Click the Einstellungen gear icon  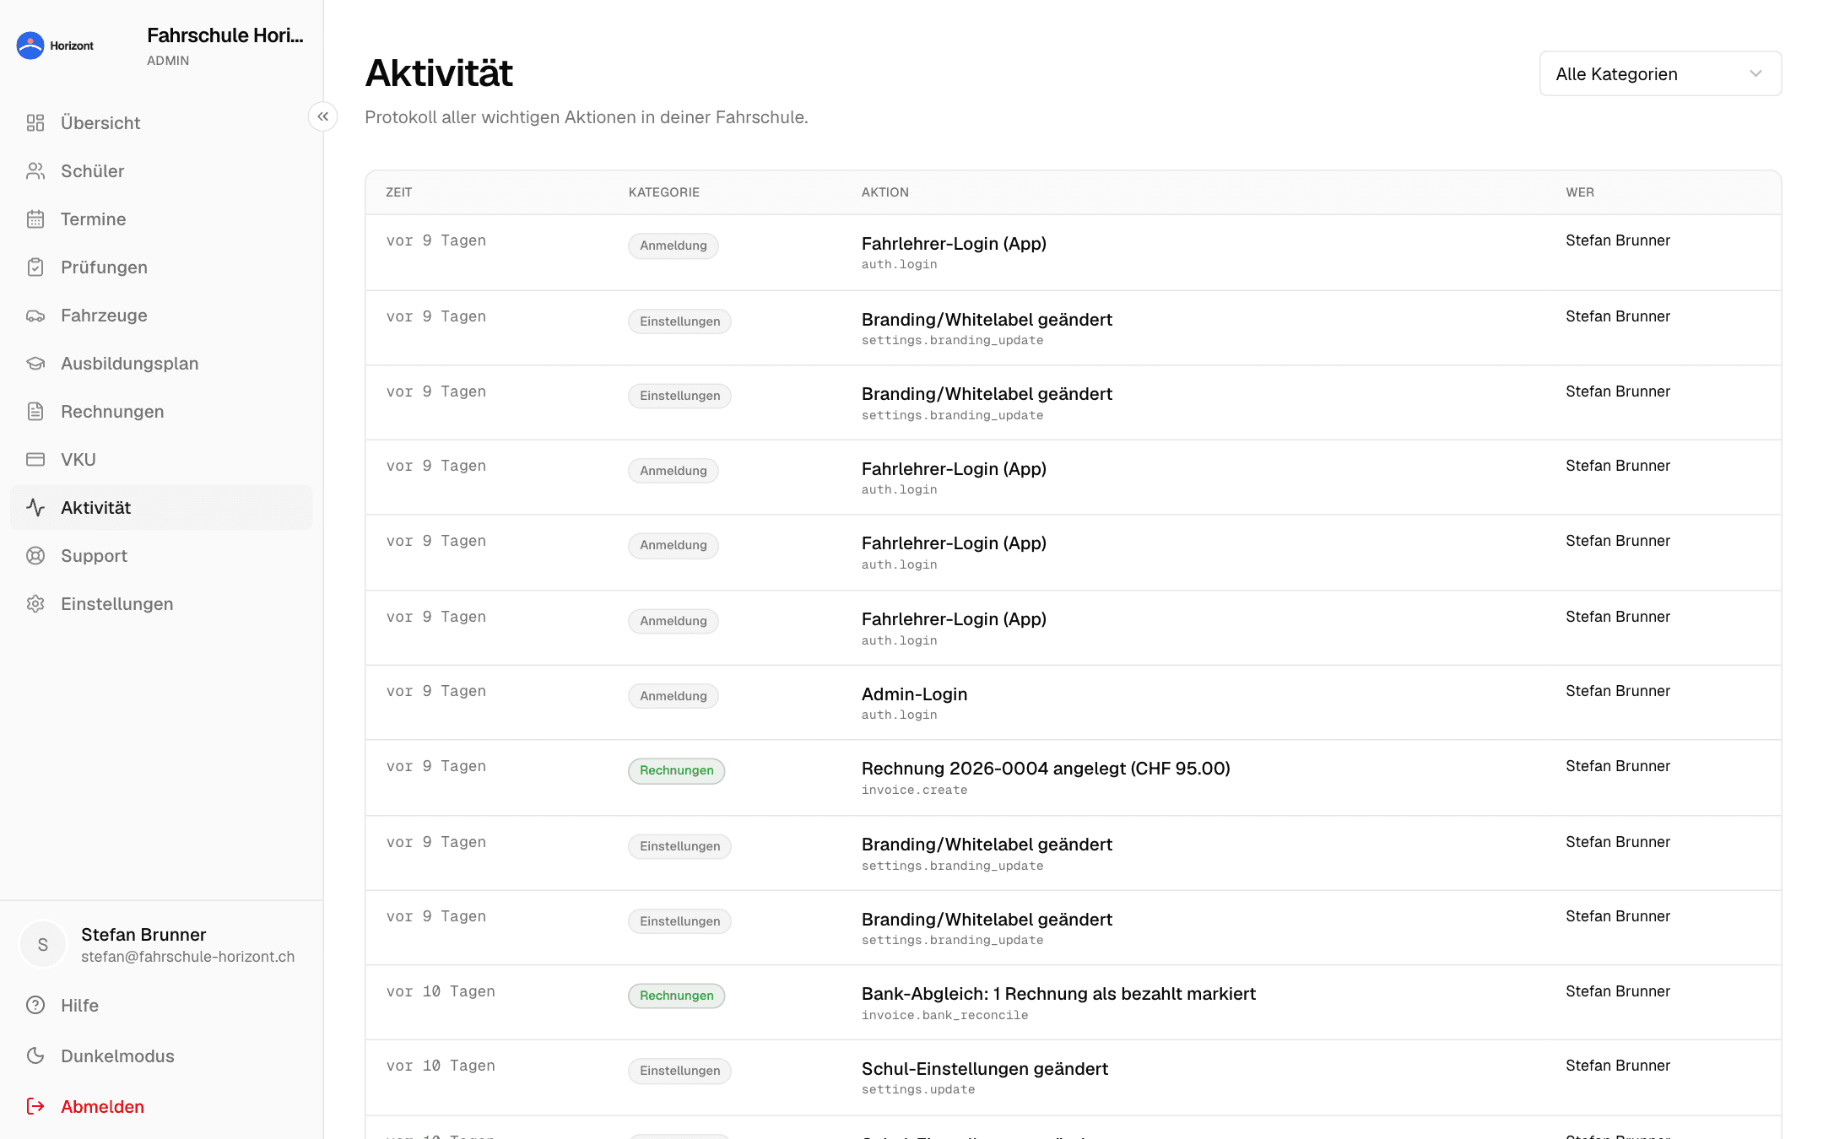tap(35, 604)
